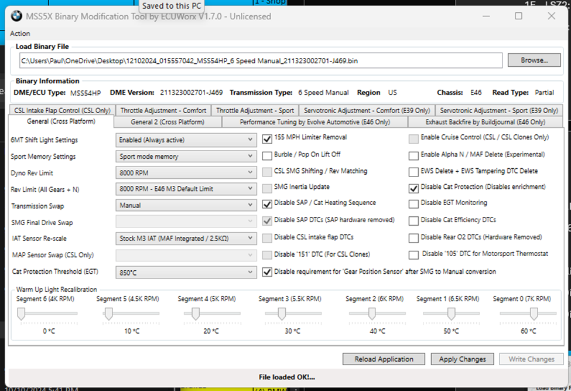This screenshot has height=391, width=571.
Task: Click the binary file path field
Action: 260,60
